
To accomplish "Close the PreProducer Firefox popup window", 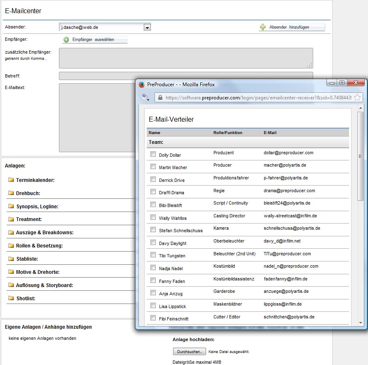I will pyautogui.click(x=356, y=82).
